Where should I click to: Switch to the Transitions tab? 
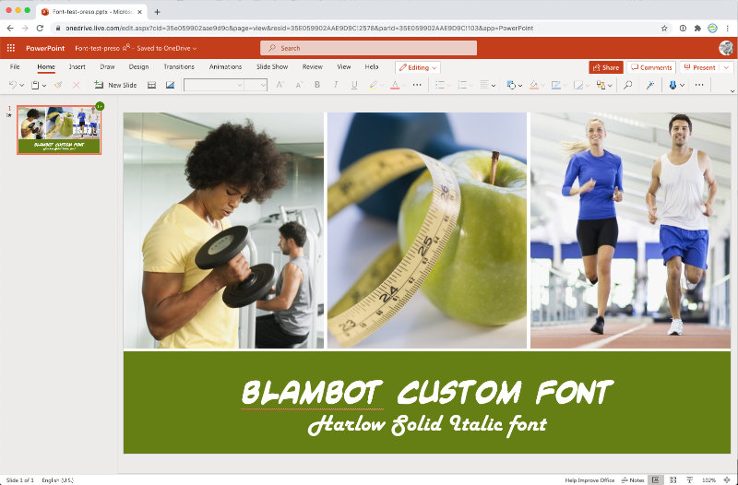click(179, 66)
